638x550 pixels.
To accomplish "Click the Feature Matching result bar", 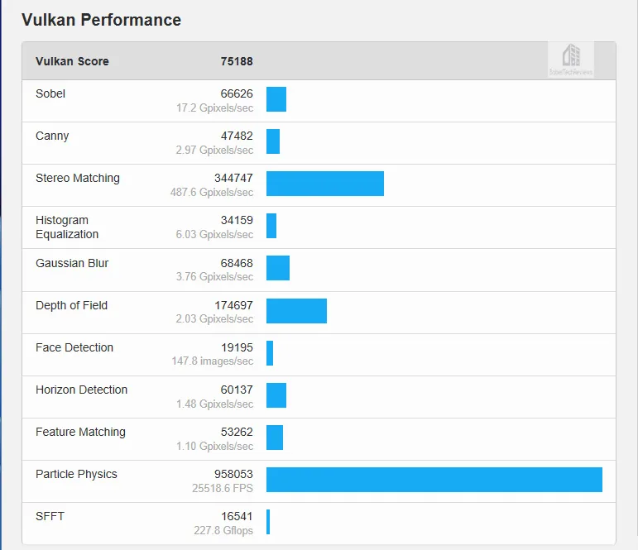I will [x=275, y=438].
